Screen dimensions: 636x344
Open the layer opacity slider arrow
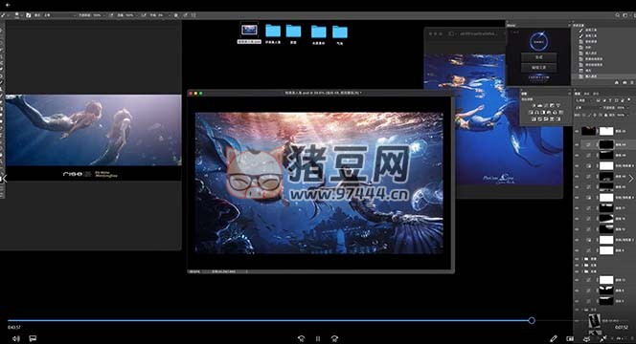[628, 108]
